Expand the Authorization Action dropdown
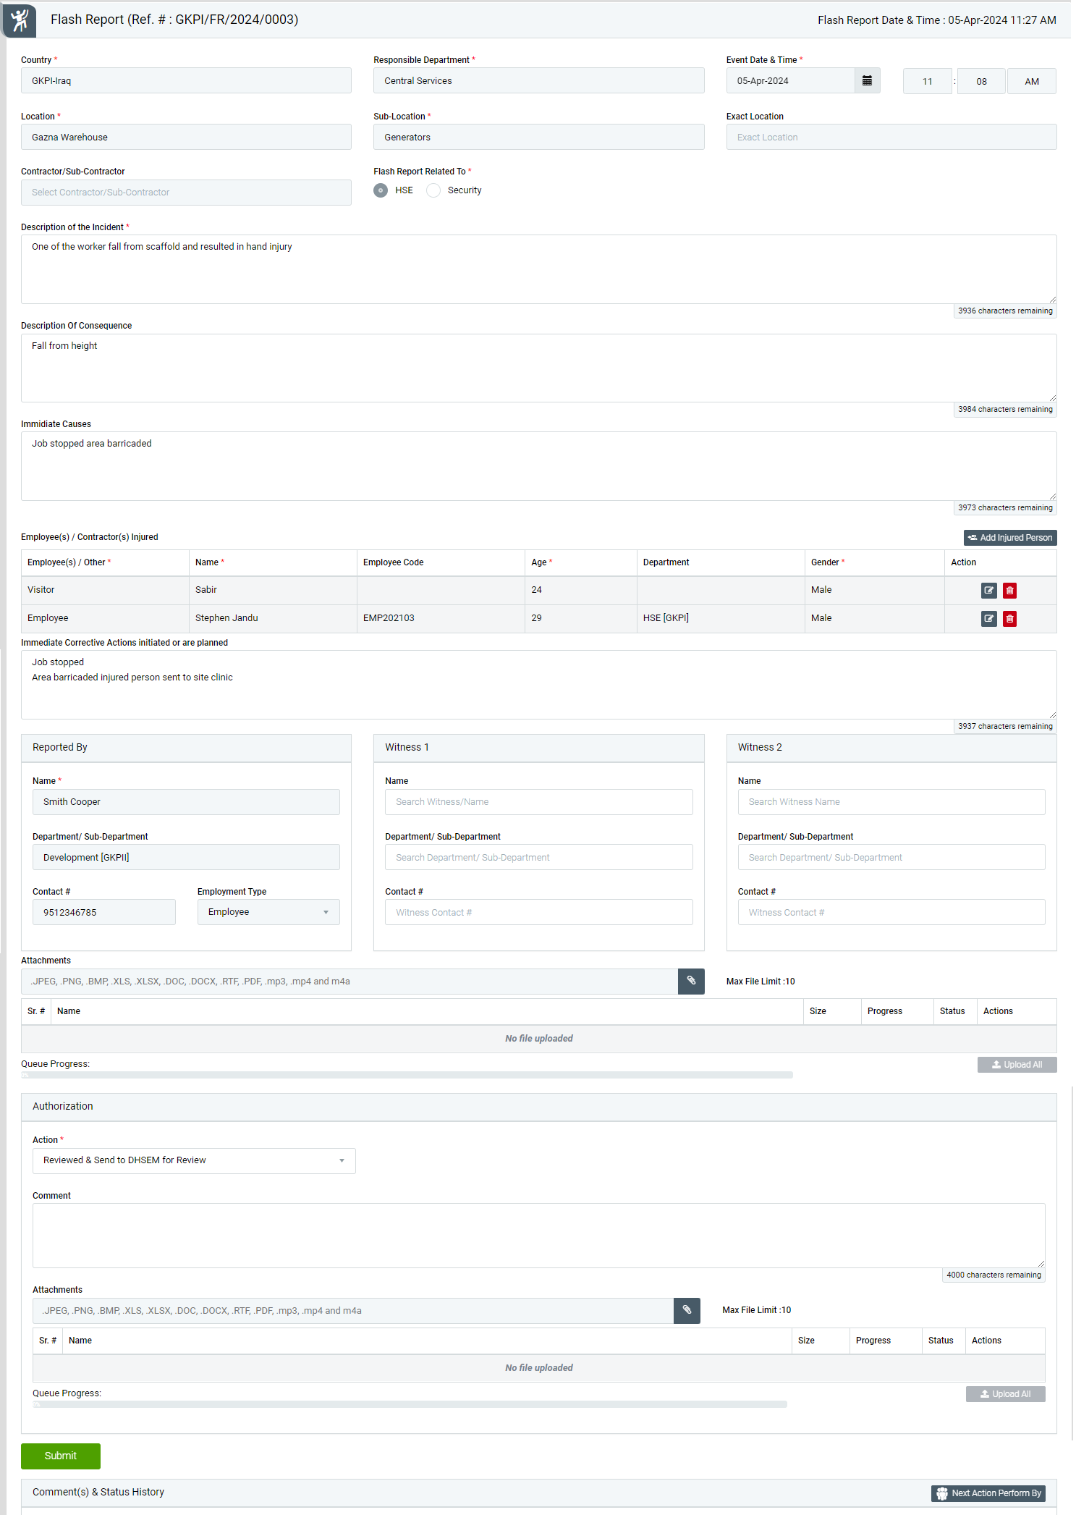 (x=194, y=1160)
